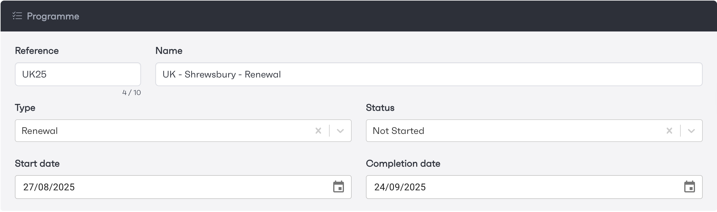Click into the Reference field containing UK25
This screenshot has width=717, height=212.
coord(78,74)
